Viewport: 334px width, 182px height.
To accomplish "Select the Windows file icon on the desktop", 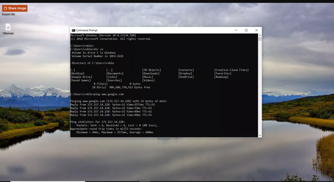I will tap(8, 27).
